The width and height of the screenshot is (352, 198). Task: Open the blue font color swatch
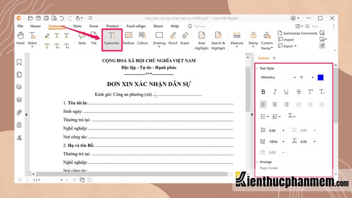click(320, 77)
